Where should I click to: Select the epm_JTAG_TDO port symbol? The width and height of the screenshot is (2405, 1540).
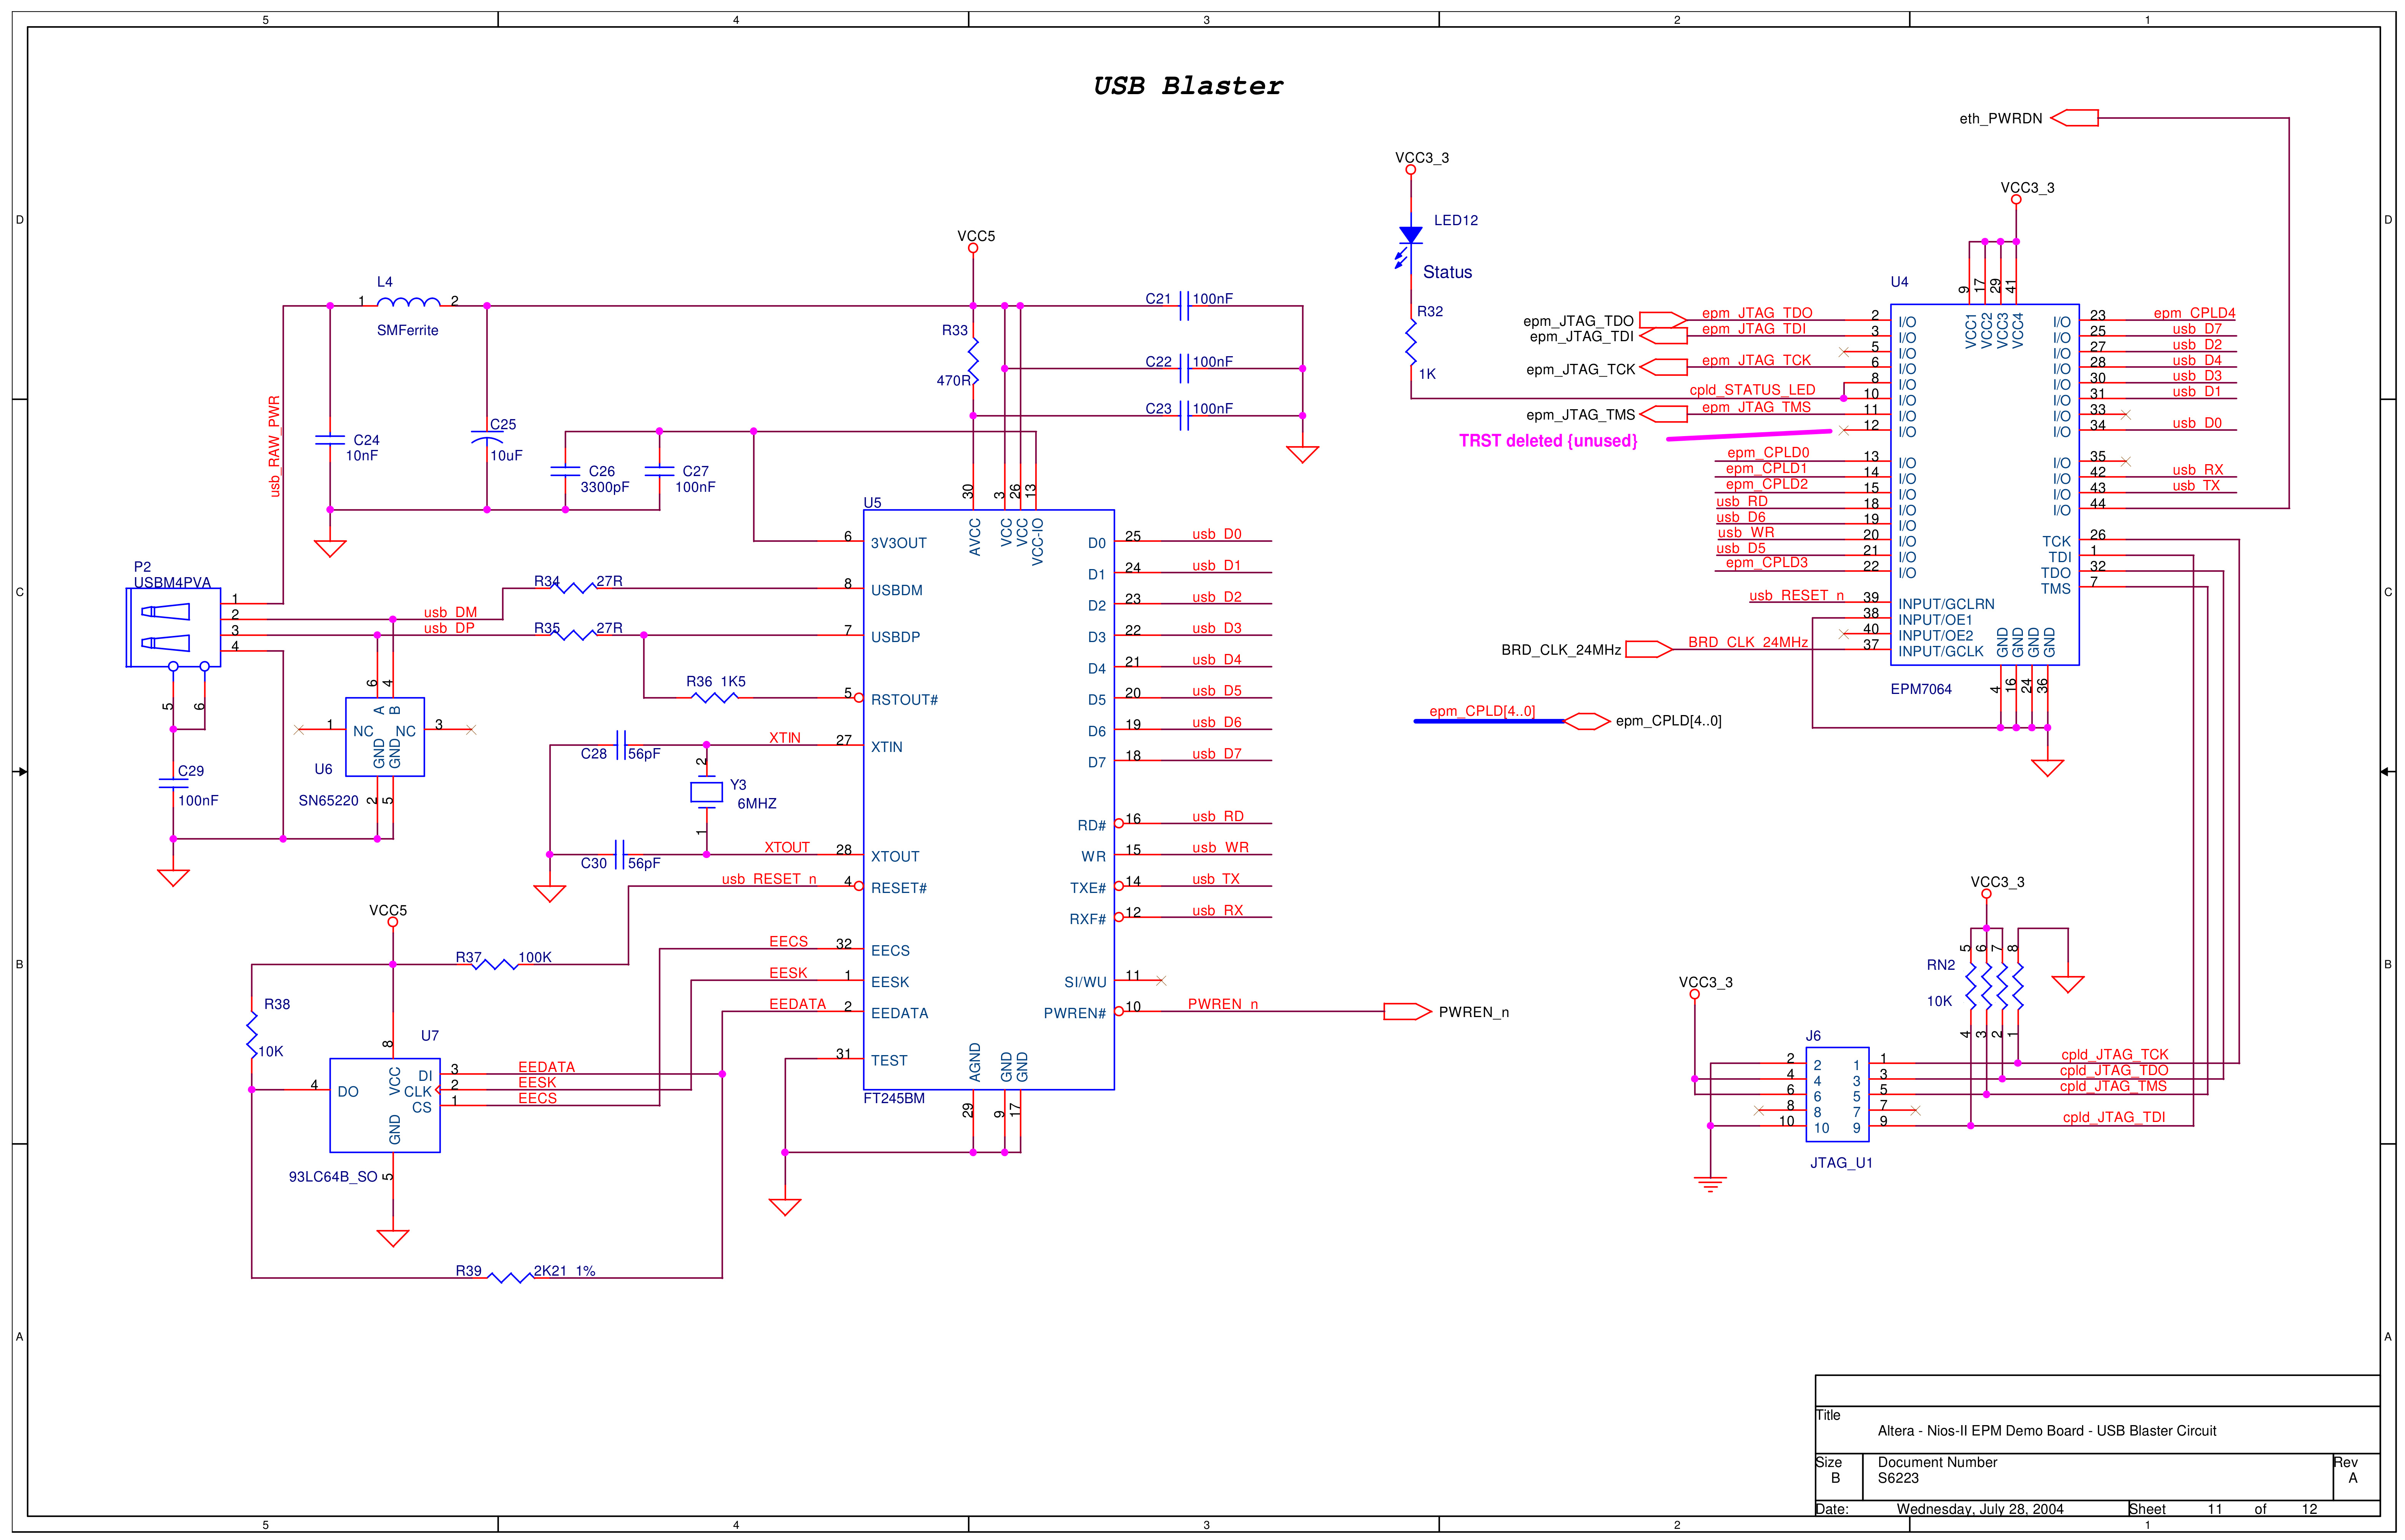click(x=1664, y=320)
